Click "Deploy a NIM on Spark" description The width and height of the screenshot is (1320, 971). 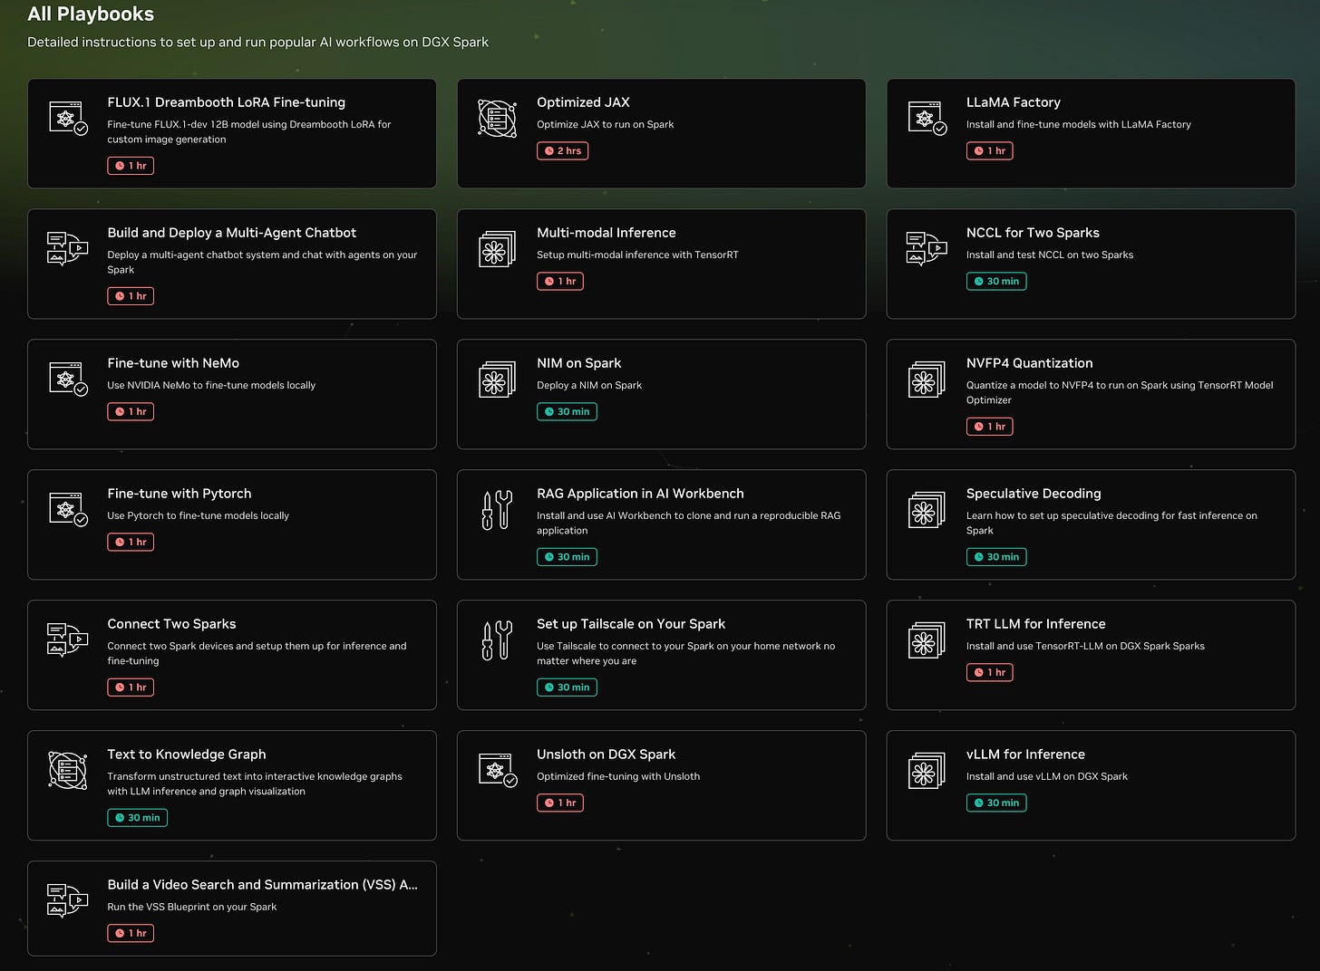pyautogui.click(x=589, y=385)
